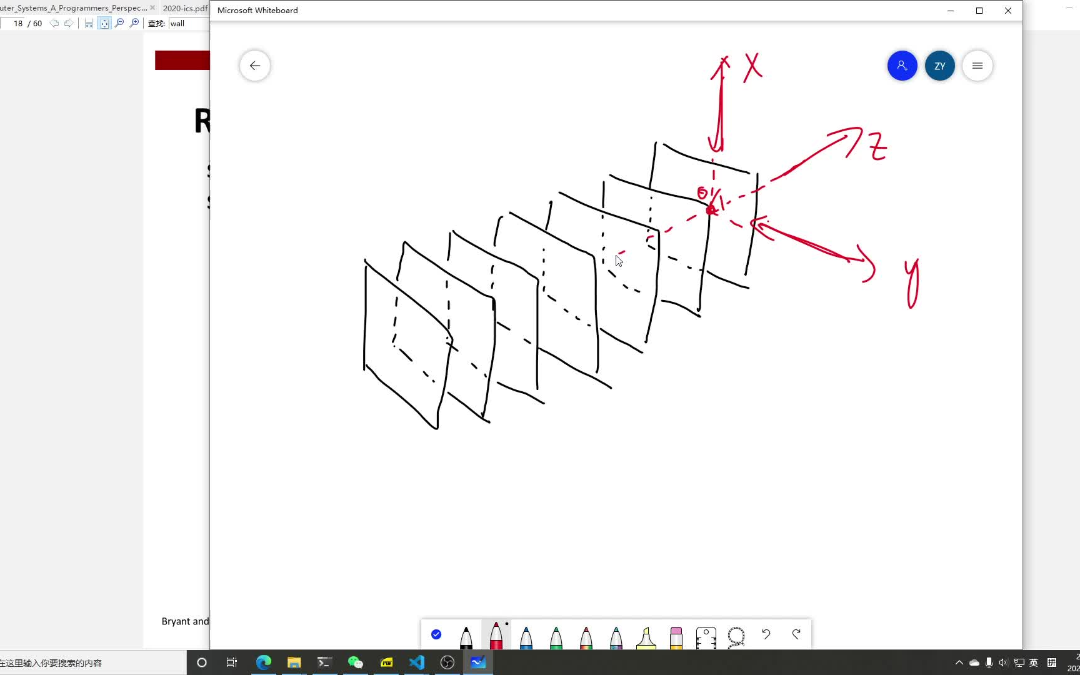
Task: Maximize the Microsoft Whiteboard window
Action: tap(979, 11)
